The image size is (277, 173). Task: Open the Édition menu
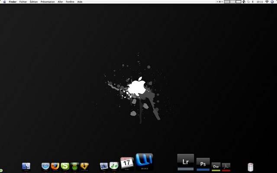[34, 2]
